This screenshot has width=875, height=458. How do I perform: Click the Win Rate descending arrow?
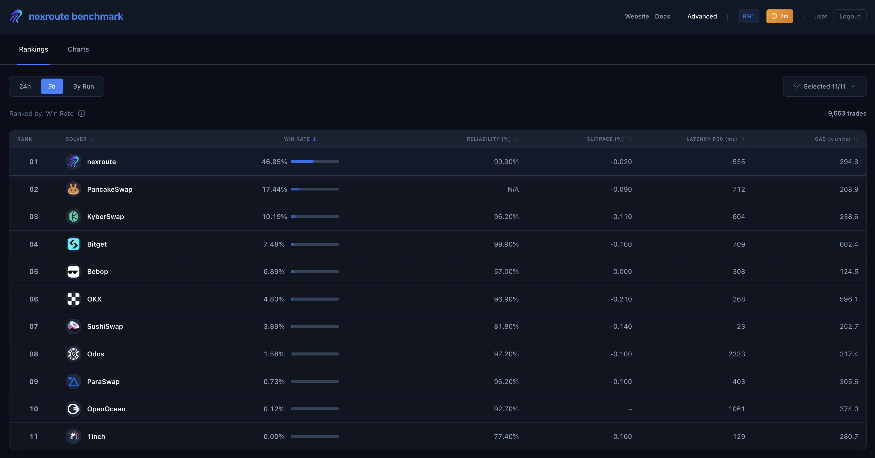tap(314, 139)
